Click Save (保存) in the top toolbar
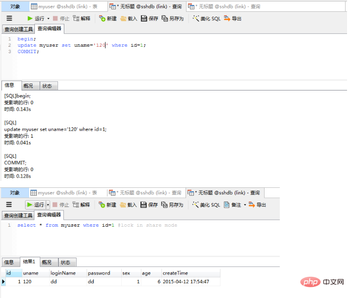 (149, 19)
